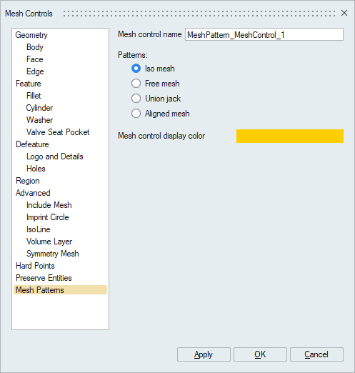Open Imprint Circle under Advanced
The image size is (355, 373).
48,217
